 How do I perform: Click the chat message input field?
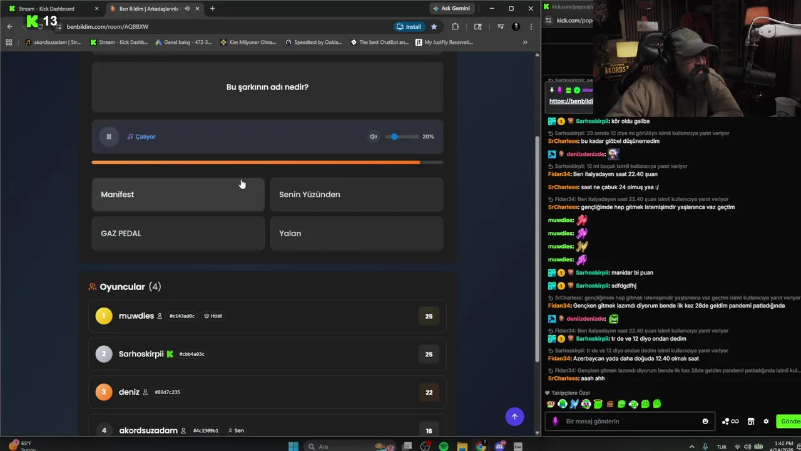pyautogui.click(x=631, y=421)
